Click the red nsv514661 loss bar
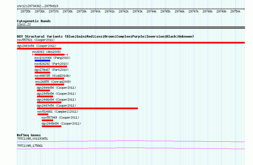Screen dimensions: 253x165 [43, 114]
